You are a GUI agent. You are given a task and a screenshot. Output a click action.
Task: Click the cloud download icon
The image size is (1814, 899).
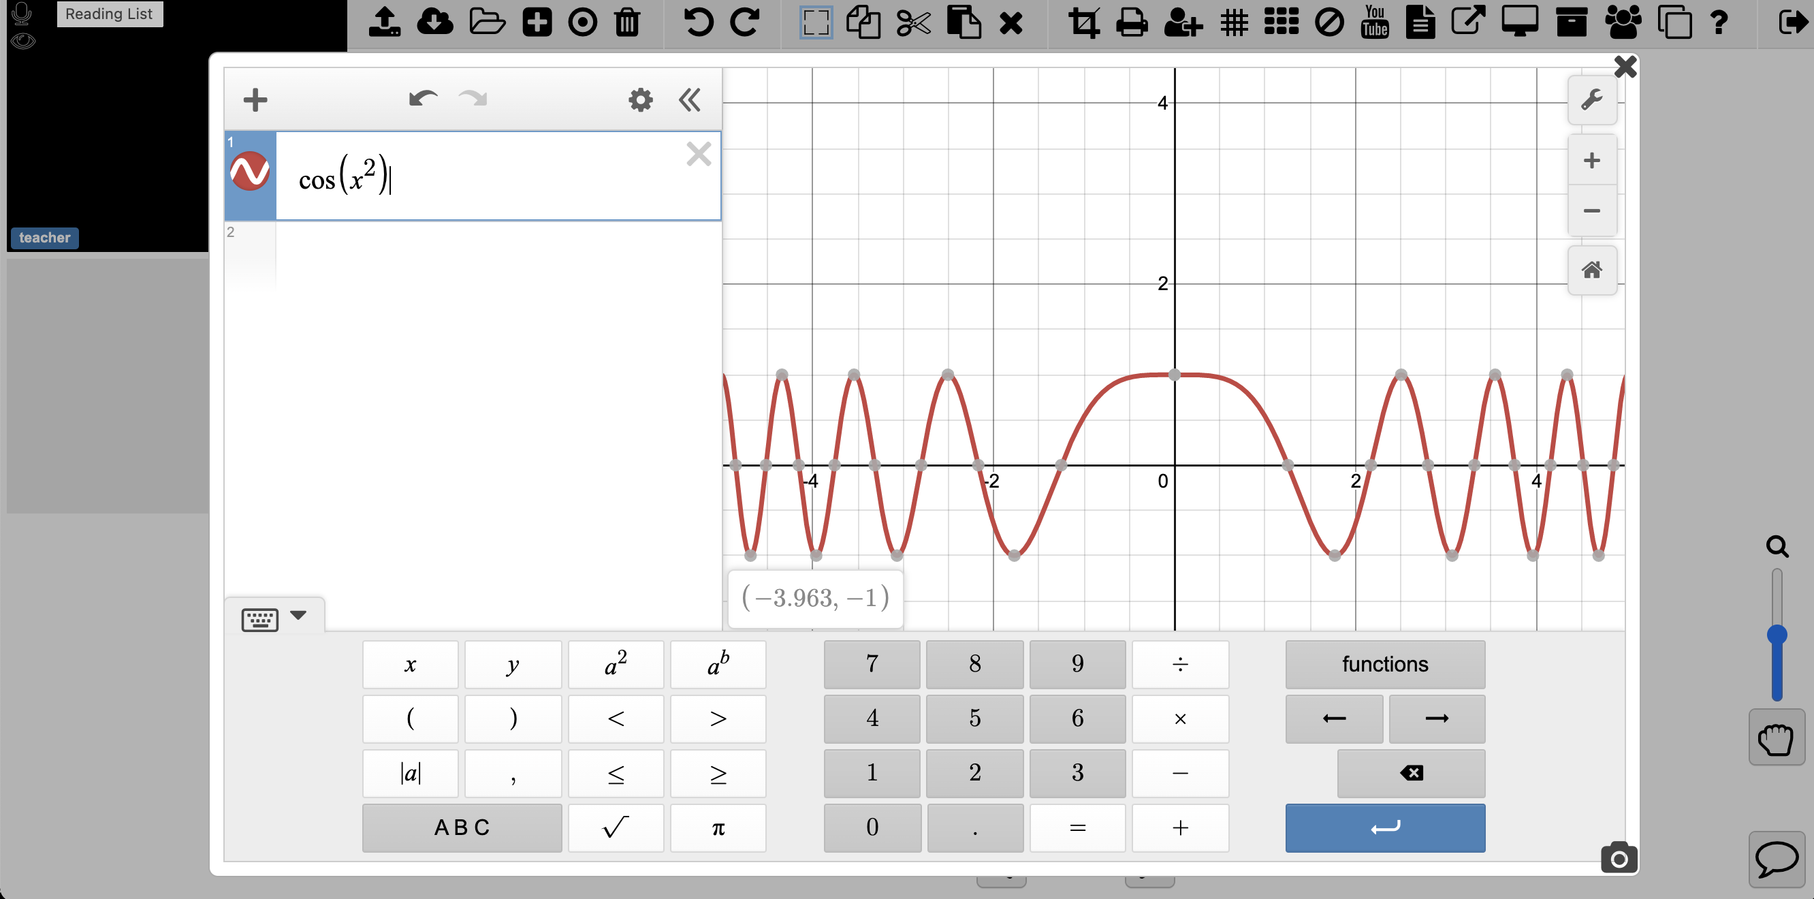[x=434, y=22]
